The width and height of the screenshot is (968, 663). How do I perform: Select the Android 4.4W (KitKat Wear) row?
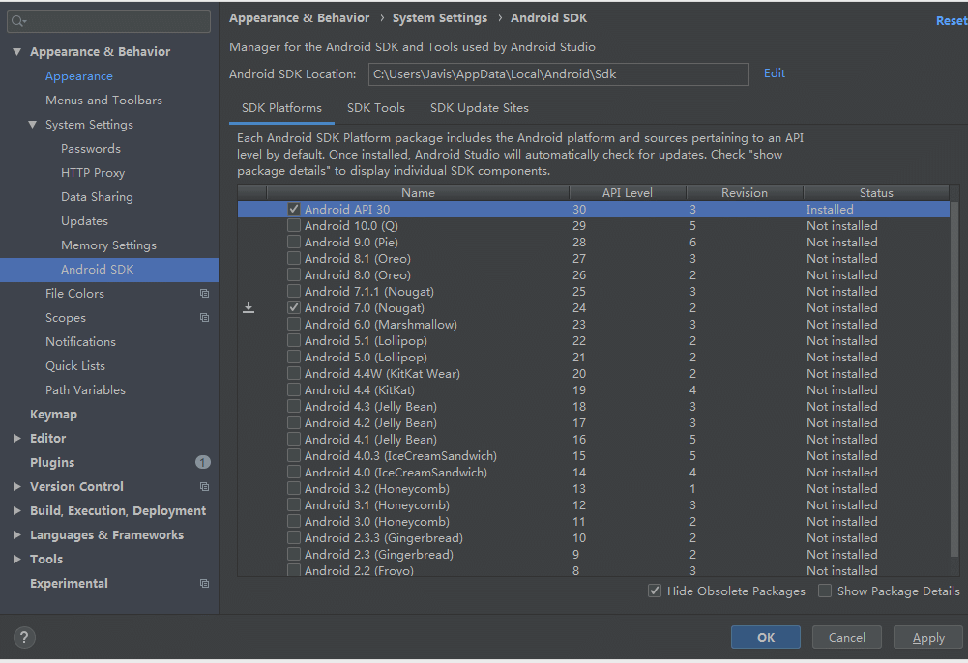593,374
